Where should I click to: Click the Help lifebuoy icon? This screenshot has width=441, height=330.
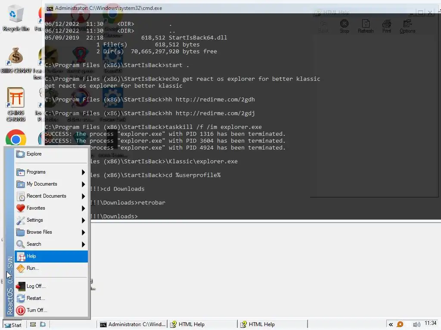[x=21, y=257]
